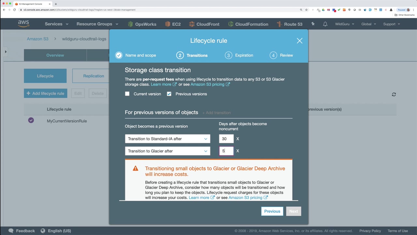Open the AWS home logo
This screenshot has height=235, width=417.
coord(23,24)
